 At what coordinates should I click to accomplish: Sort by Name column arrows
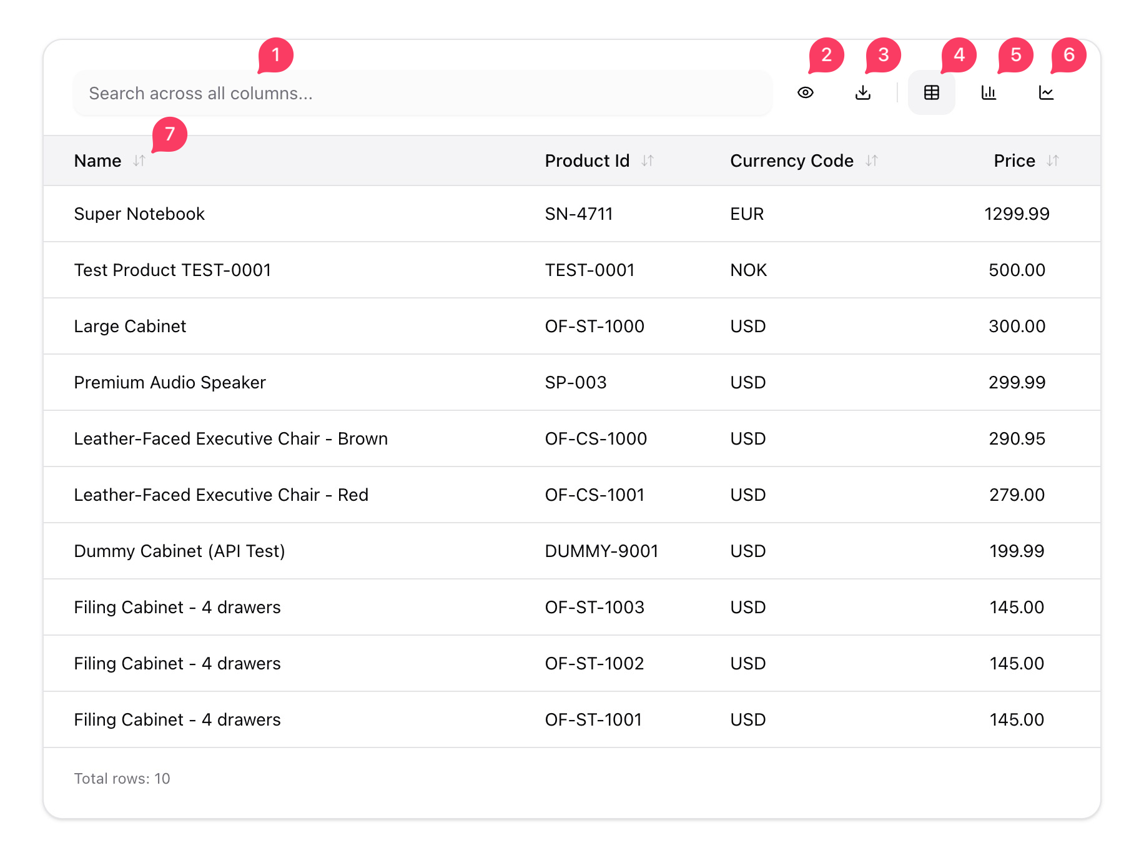(139, 161)
